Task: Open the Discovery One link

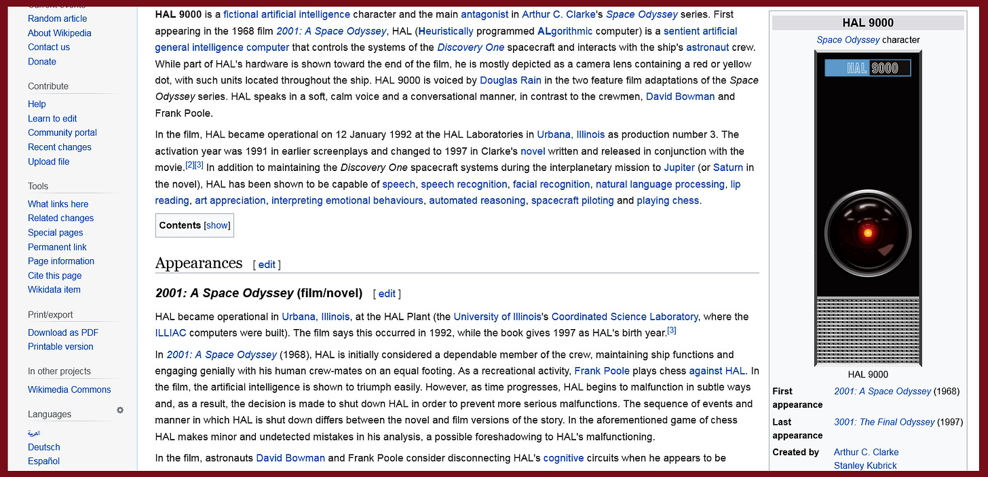Action: coord(470,47)
